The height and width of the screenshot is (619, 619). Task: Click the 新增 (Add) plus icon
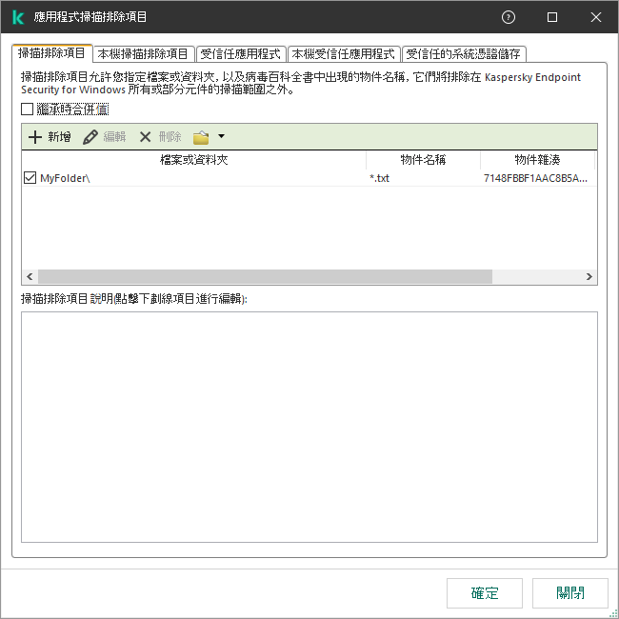pos(35,137)
